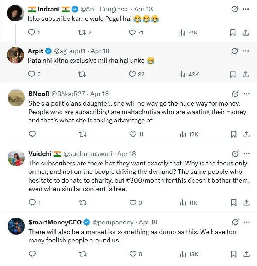Image resolution: width=257 pixels, height=266 pixels.
Task: Reply to Indrani's tweet
Action: point(31,32)
